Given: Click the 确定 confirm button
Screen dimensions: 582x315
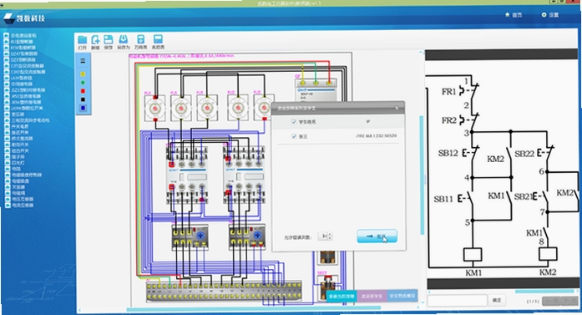Looking at the screenshot, I should [x=497, y=300].
